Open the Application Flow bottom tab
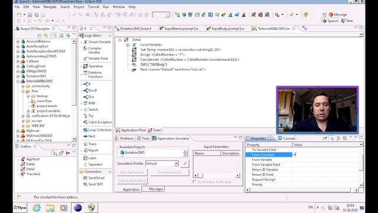 pyautogui.click(x=131, y=130)
